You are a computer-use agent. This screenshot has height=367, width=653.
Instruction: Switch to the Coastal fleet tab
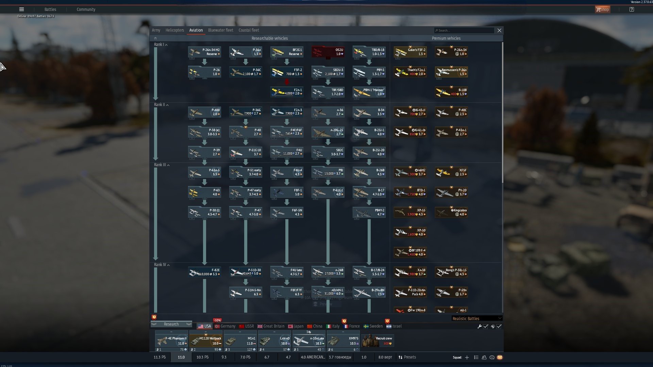coord(249,30)
